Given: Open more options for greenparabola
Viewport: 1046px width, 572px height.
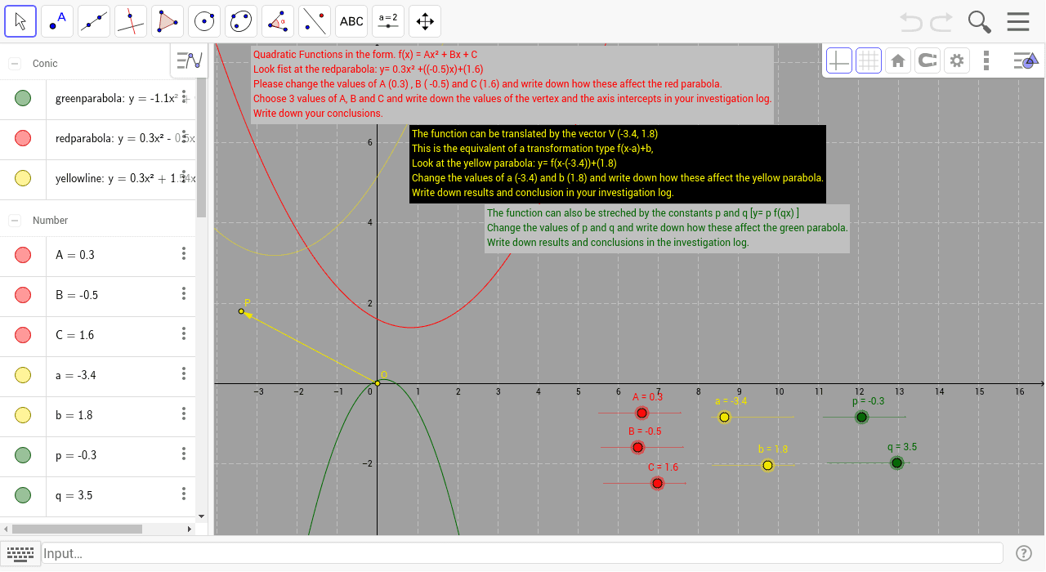Looking at the screenshot, I should coord(184,96).
